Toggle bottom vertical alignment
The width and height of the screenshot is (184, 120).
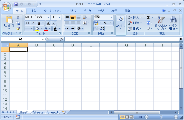79,18
